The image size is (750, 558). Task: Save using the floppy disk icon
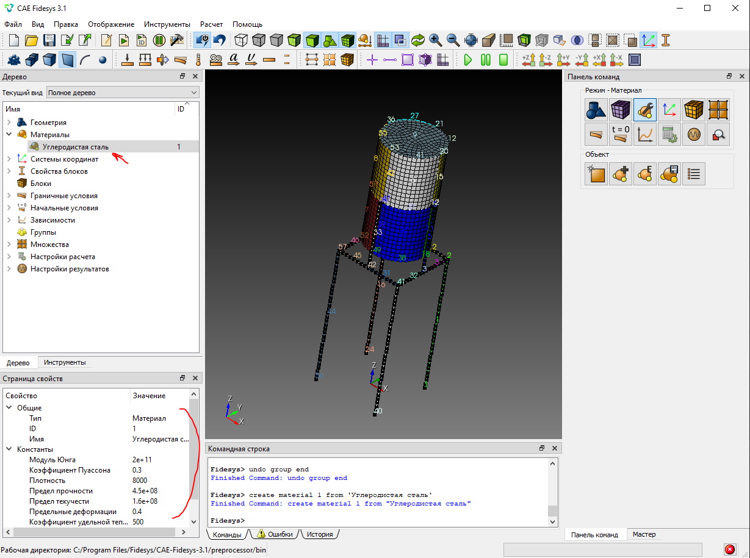(49, 41)
